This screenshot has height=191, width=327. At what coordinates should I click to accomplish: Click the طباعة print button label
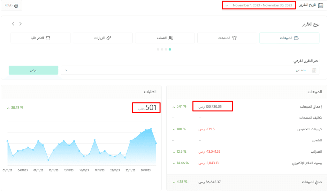pos(9,5)
